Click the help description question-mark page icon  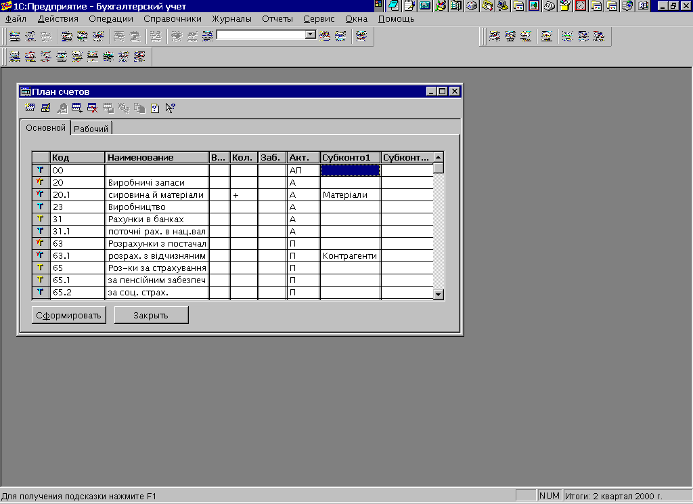155,108
